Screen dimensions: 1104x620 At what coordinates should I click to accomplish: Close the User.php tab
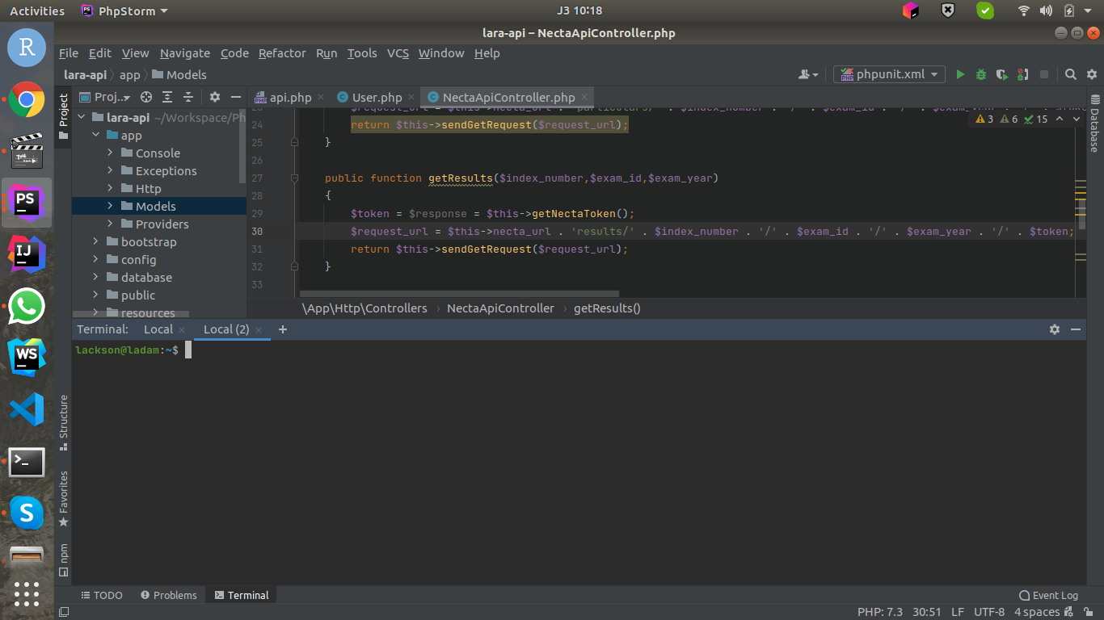click(x=411, y=97)
